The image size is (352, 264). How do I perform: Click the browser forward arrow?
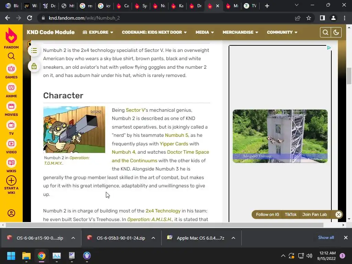(x=19, y=18)
